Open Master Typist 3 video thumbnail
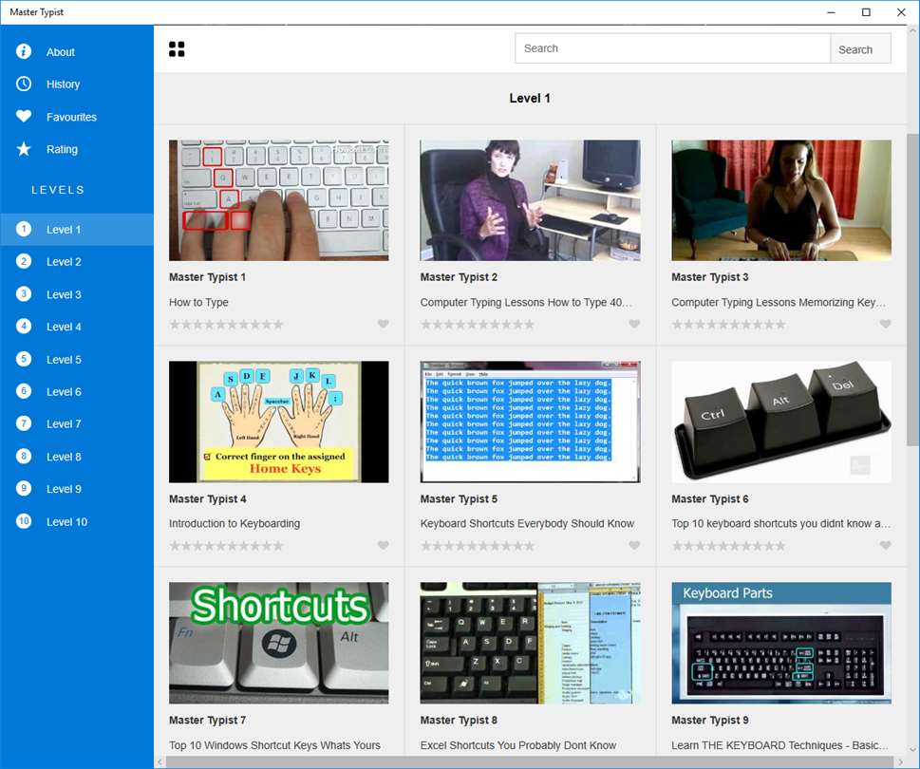This screenshot has height=769, width=920. [781, 200]
